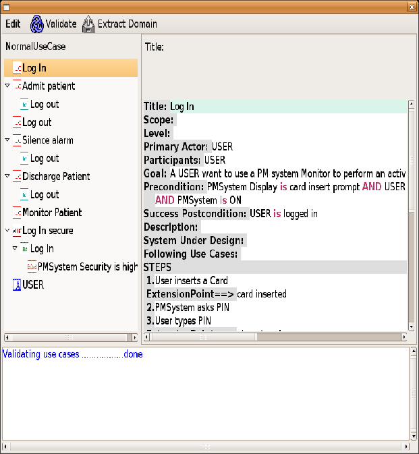Click the extend icon for nested Log In
This screenshot has height=454, width=419.
click(24, 249)
